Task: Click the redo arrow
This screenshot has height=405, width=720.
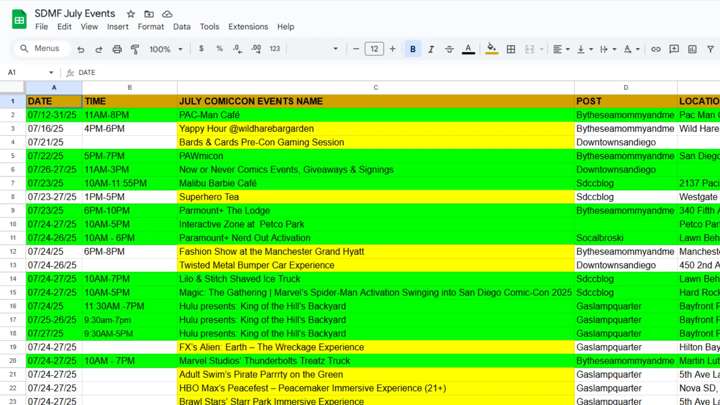Action: [99, 49]
